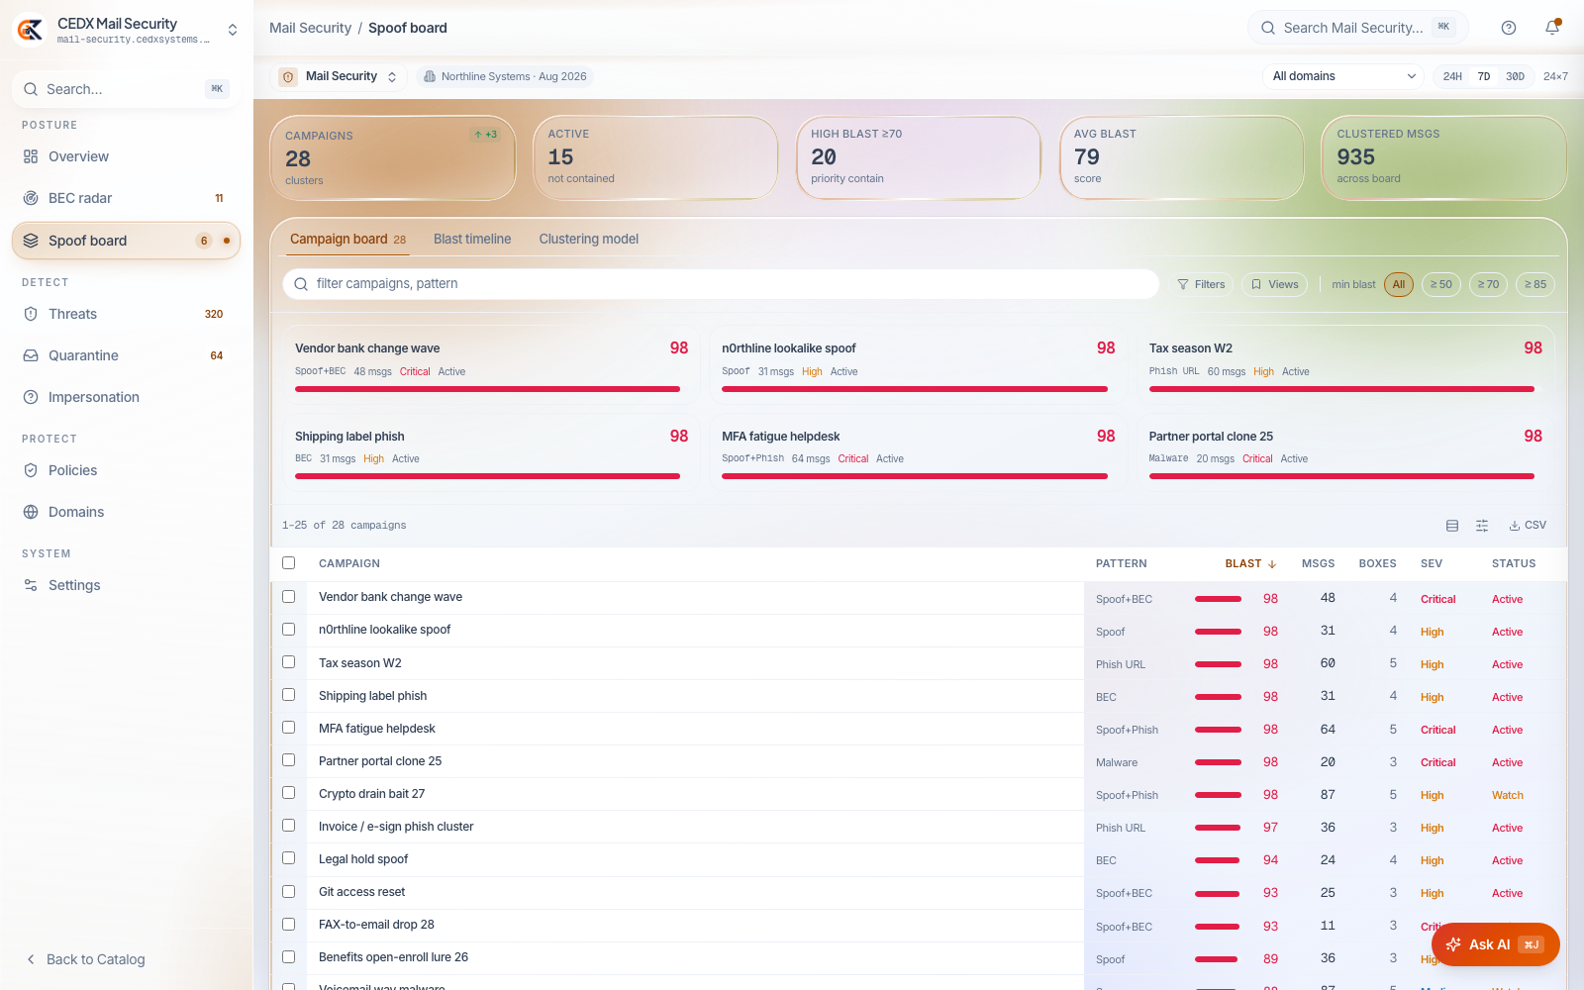Open the Campaigns 28 clusters stat card
This screenshot has height=990, width=1584.
tap(393, 158)
